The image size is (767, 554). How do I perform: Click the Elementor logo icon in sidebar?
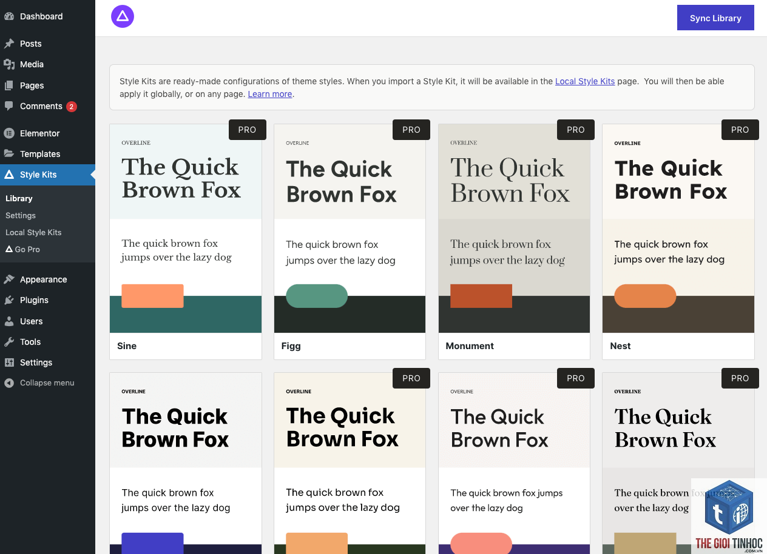[x=9, y=133]
